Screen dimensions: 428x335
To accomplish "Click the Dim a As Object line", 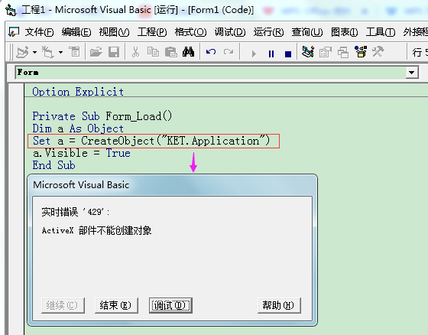I will pyautogui.click(x=78, y=128).
